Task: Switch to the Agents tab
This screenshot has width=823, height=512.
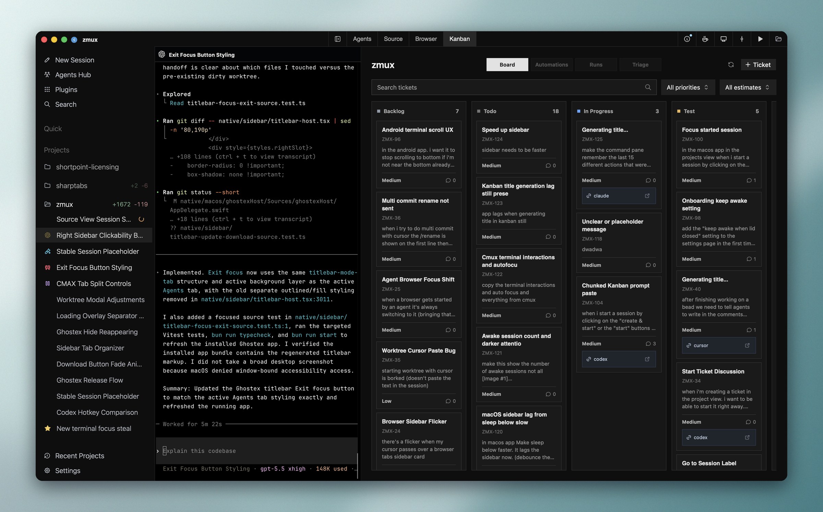Action: tap(362, 39)
